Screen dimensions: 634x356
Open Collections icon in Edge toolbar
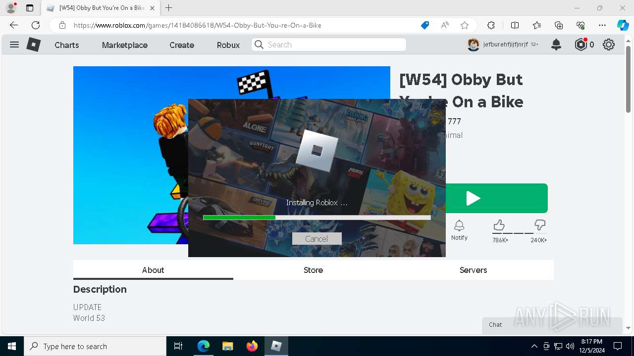click(559, 25)
